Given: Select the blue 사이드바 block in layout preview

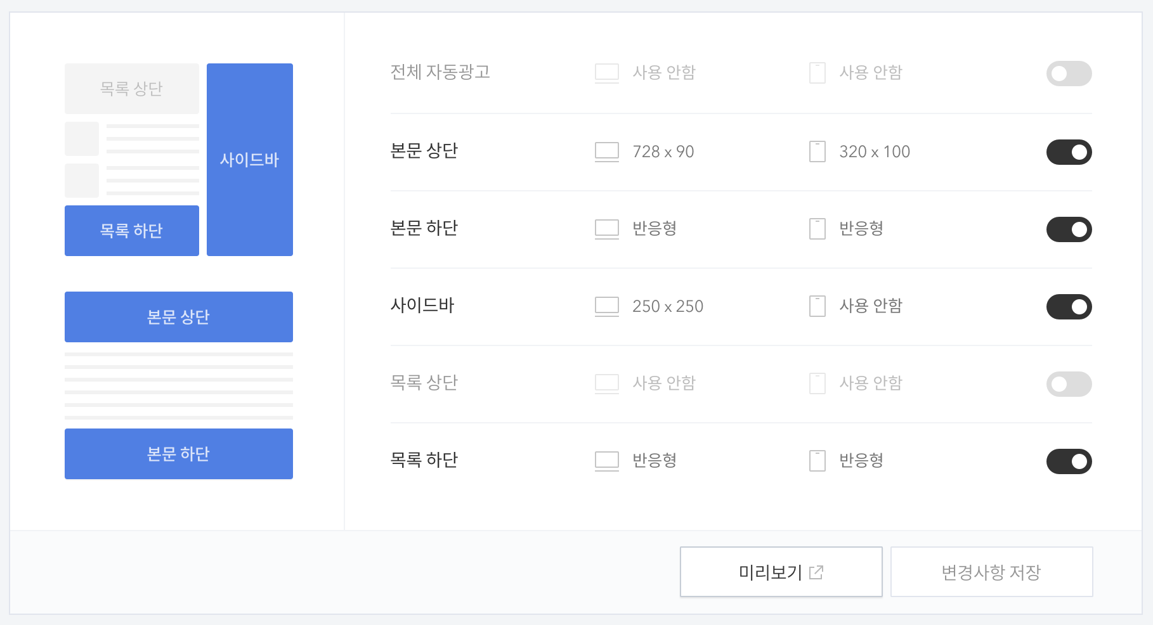Looking at the screenshot, I should (x=250, y=160).
